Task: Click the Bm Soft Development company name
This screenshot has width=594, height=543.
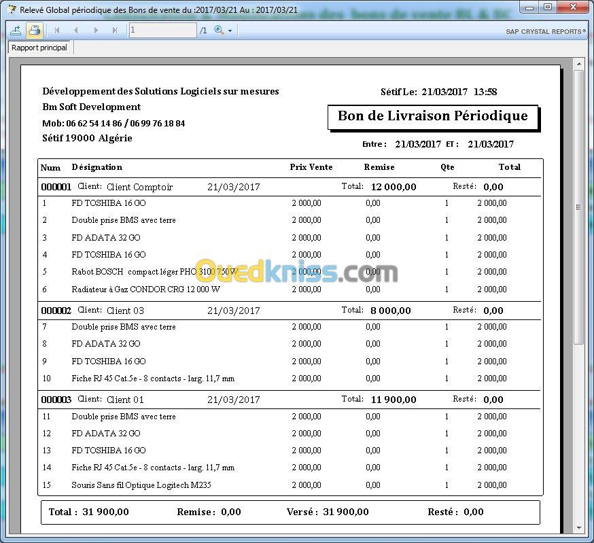Action: [x=91, y=107]
